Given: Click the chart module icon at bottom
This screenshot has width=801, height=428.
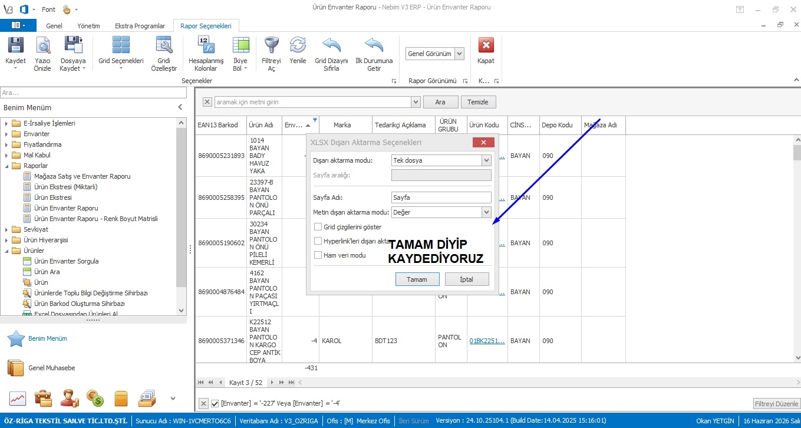Looking at the screenshot, I should coord(17,399).
